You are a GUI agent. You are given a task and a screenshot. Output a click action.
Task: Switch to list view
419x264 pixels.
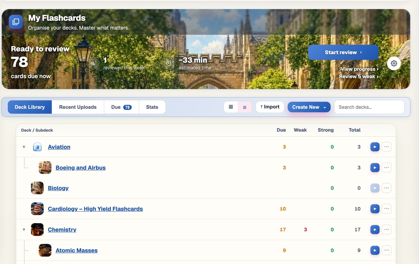(244, 107)
